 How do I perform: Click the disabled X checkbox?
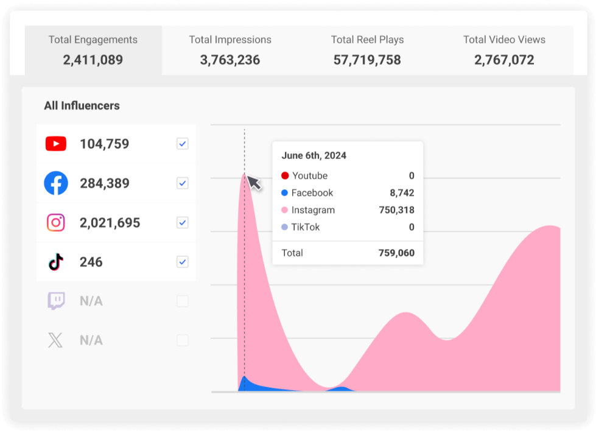pos(183,340)
